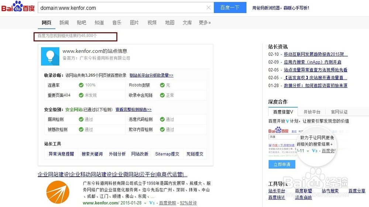Open the 外链分析 tool
The height and width of the screenshot is (207, 369).
(x=117, y=154)
